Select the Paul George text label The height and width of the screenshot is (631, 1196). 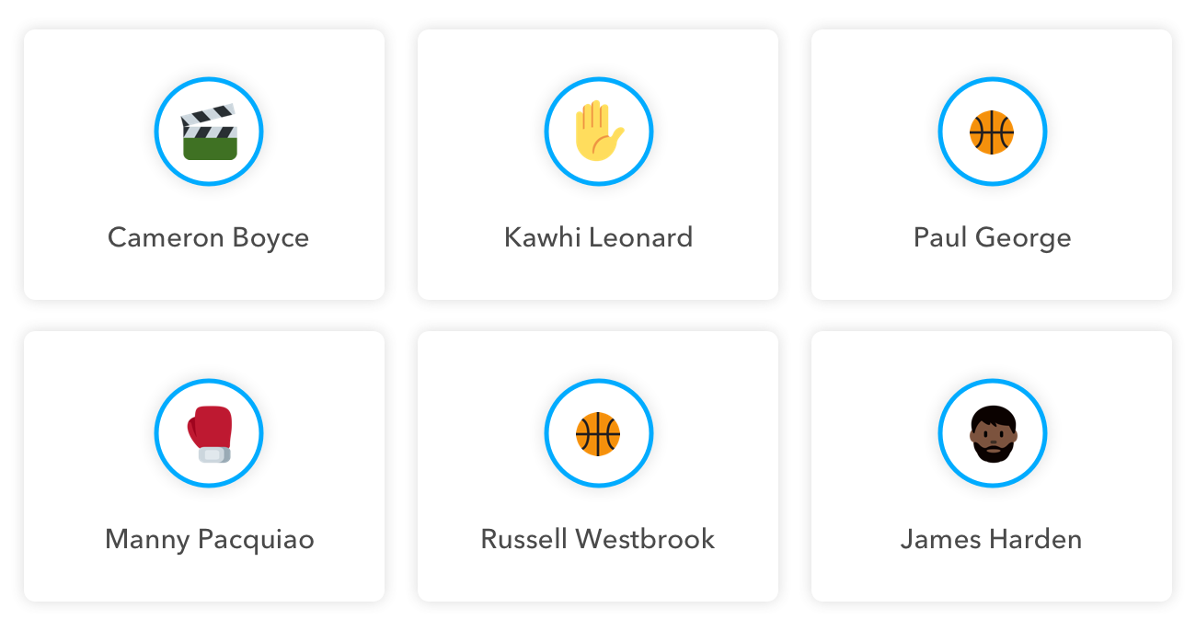pyautogui.click(x=992, y=237)
